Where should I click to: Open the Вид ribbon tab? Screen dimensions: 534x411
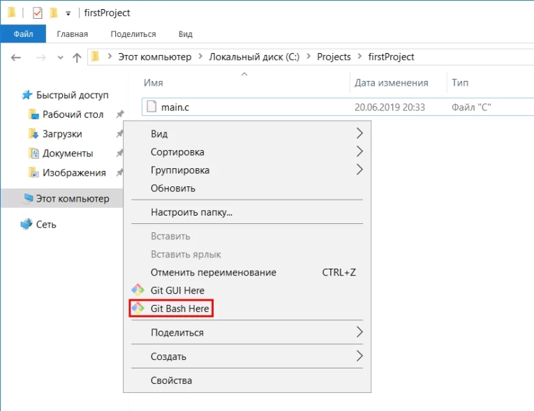pyautogui.click(x=185, y=34)
